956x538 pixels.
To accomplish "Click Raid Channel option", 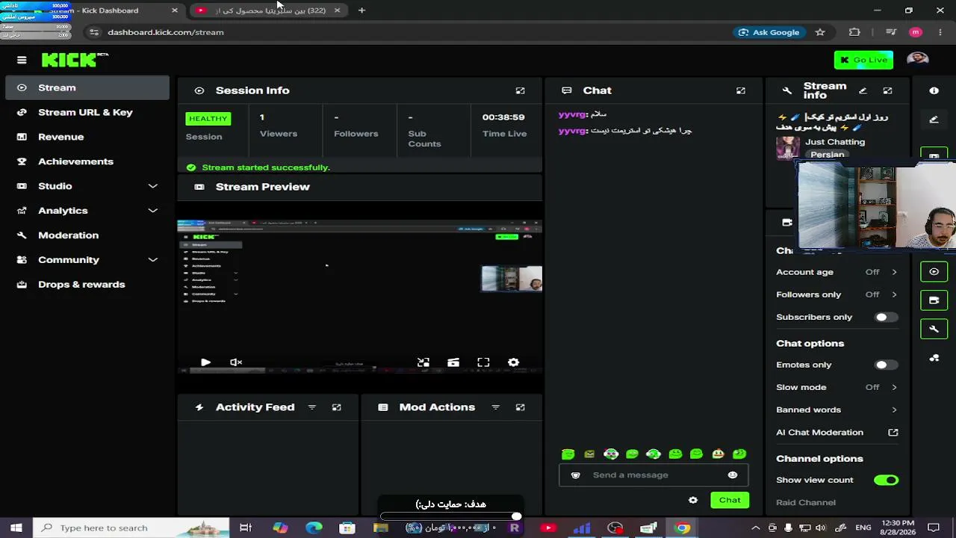I will click(806, 502).
